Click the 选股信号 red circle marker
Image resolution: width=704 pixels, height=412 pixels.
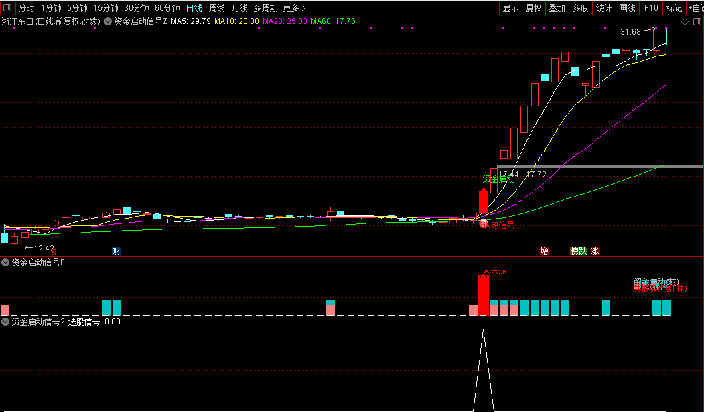(484, 223)
